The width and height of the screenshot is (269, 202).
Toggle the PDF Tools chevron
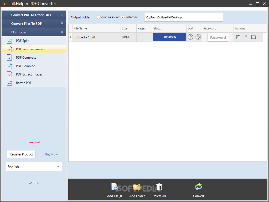(62, 32)
